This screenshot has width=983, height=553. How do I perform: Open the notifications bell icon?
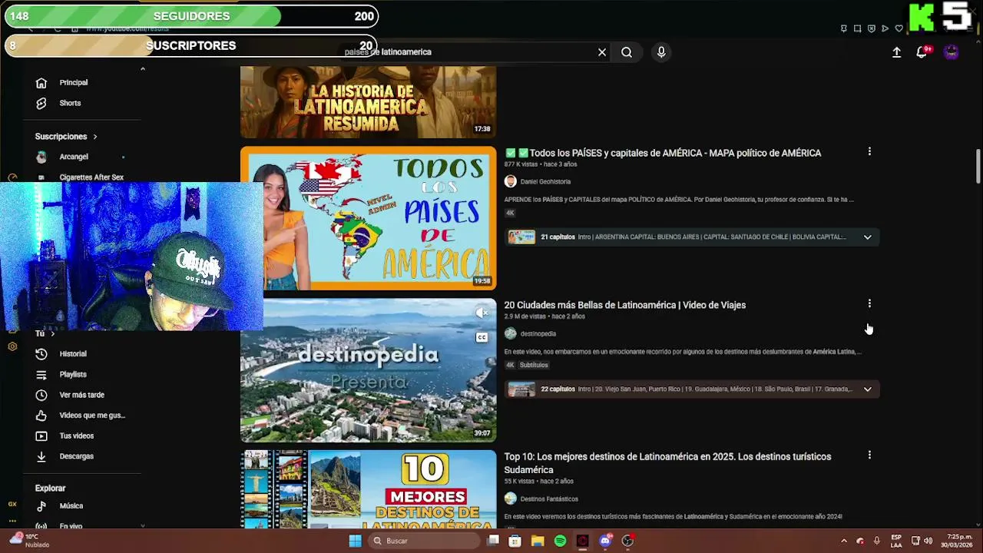[922, 52]
